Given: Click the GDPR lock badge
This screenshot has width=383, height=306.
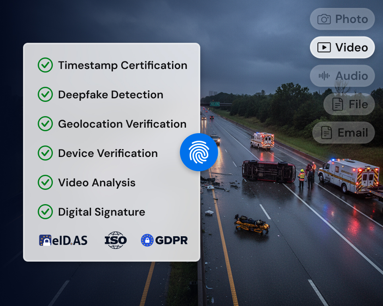Looking at the screenshot, I should tap(147, 240).
